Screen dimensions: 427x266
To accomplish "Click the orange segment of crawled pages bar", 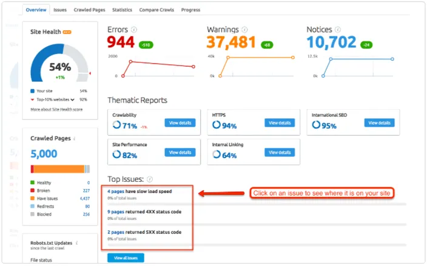I will 59,169.
